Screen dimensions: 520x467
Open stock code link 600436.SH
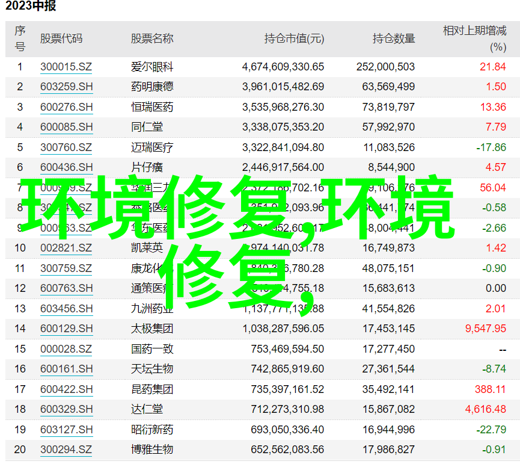click(x=66, y=167)
